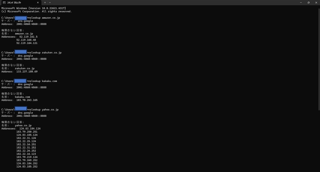Click the kakaku address 103.70.243.165
320x172 pixels.
(x=27, y=100)
